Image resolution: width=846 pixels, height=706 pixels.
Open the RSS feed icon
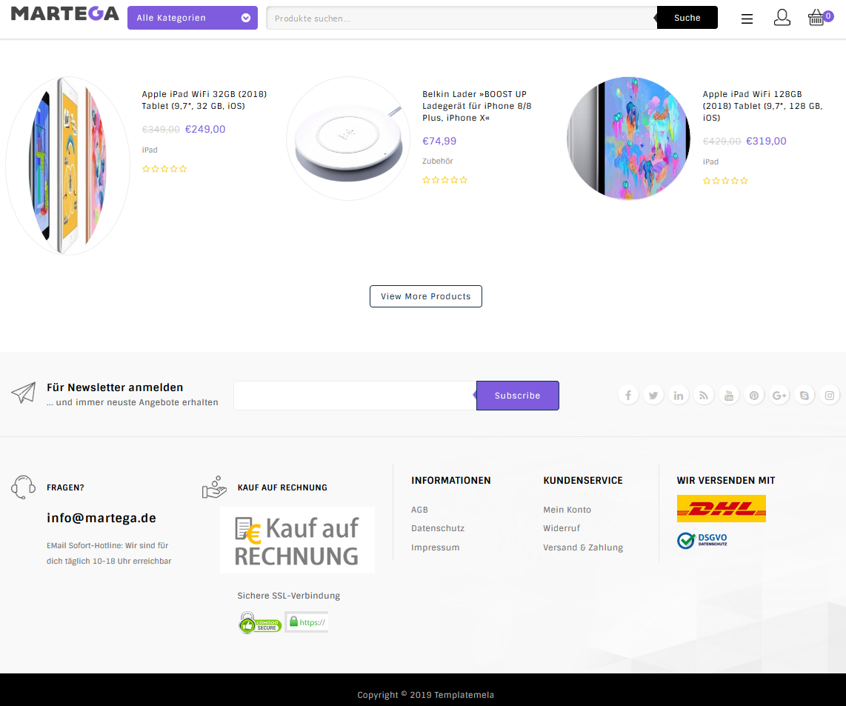704,395
